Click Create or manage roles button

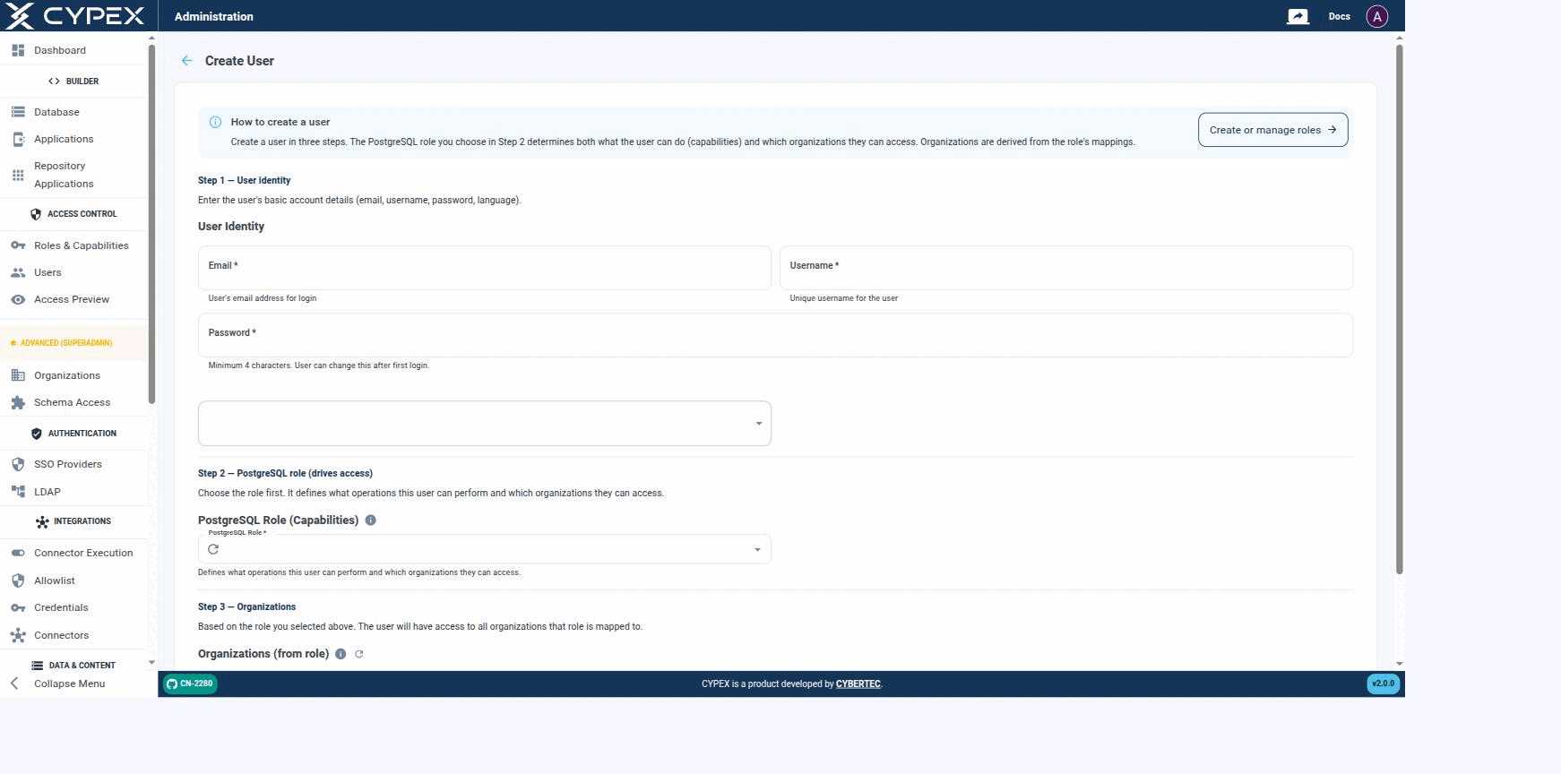[1272, 130]
